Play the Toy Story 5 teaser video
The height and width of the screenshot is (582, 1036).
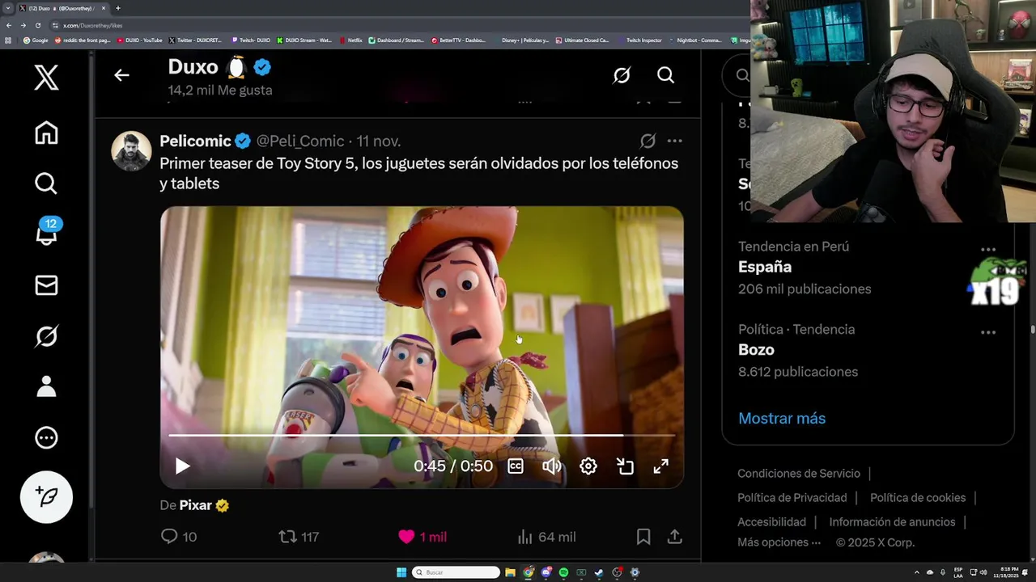click(x=182, y=466)
